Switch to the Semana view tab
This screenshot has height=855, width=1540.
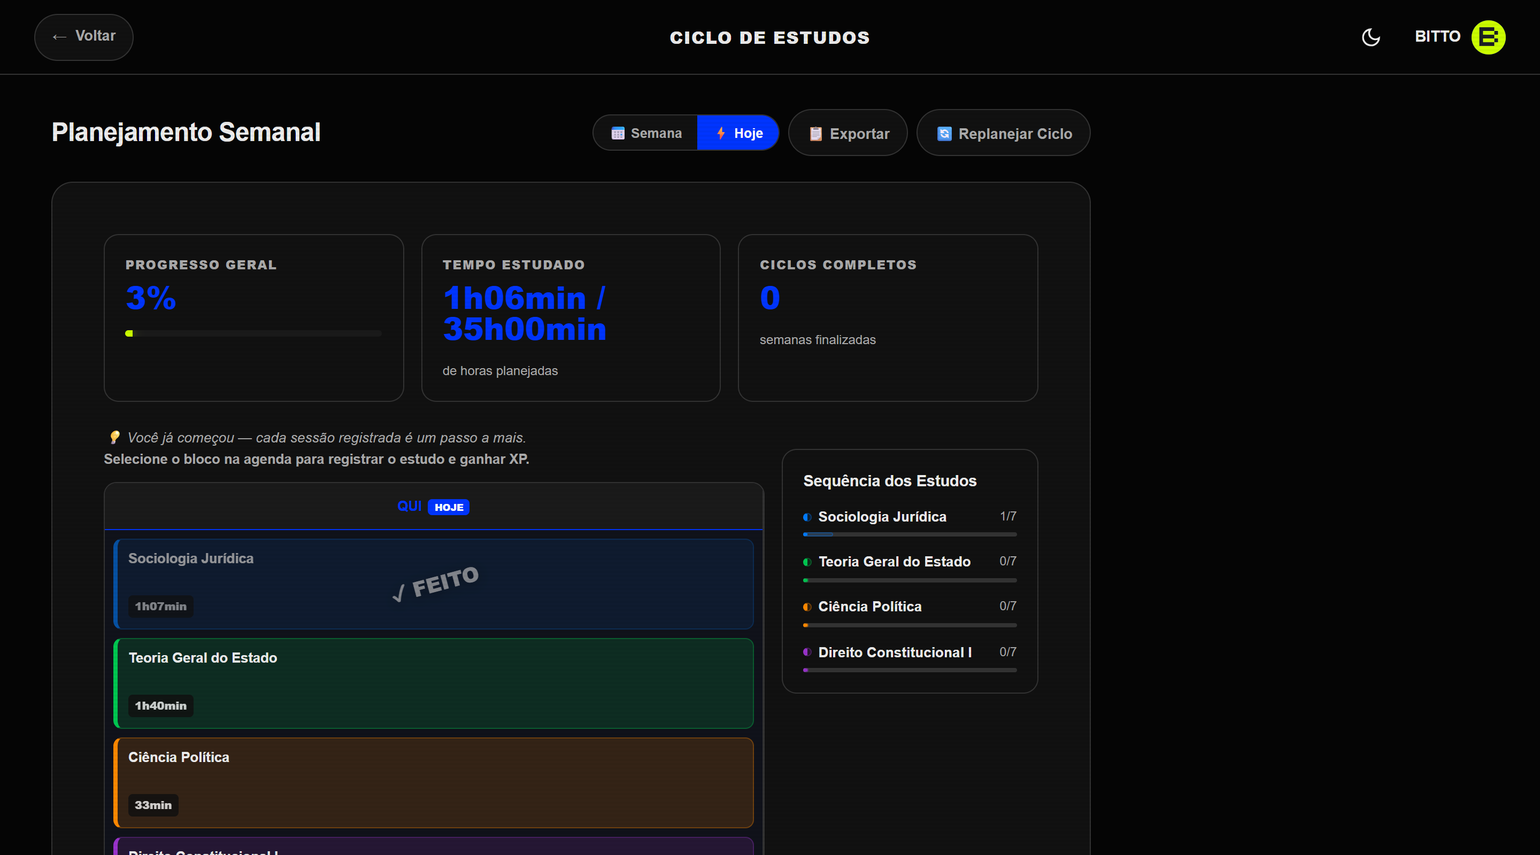coord(645,133)
